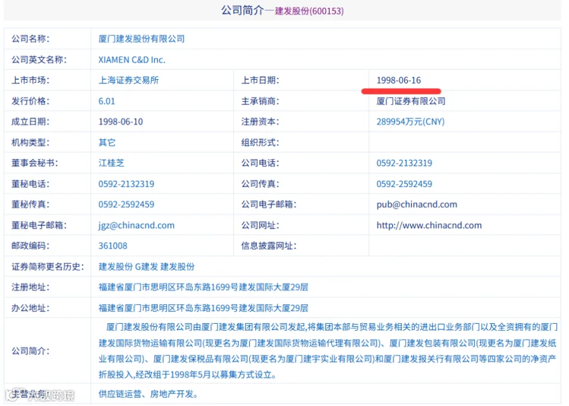Click the 公司网址 label
The image size is (569, 406).
(260, 225)
